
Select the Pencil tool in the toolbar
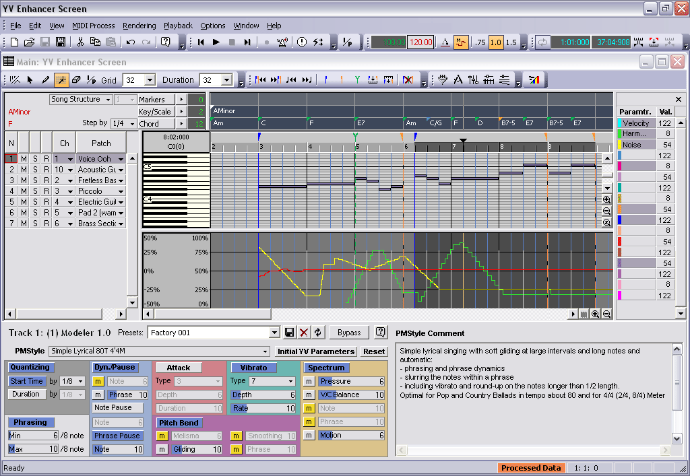(46, 79)
